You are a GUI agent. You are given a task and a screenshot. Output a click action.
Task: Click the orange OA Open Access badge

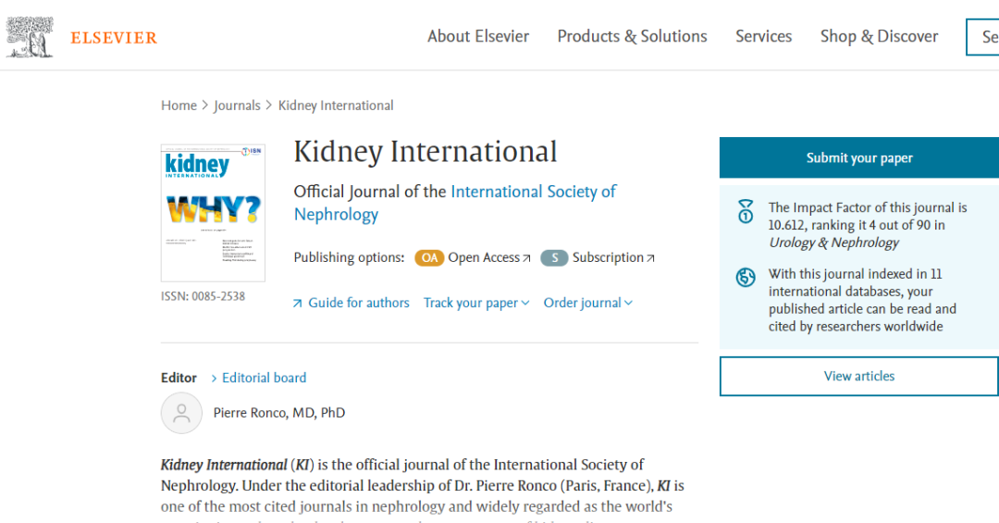[429, 258]
